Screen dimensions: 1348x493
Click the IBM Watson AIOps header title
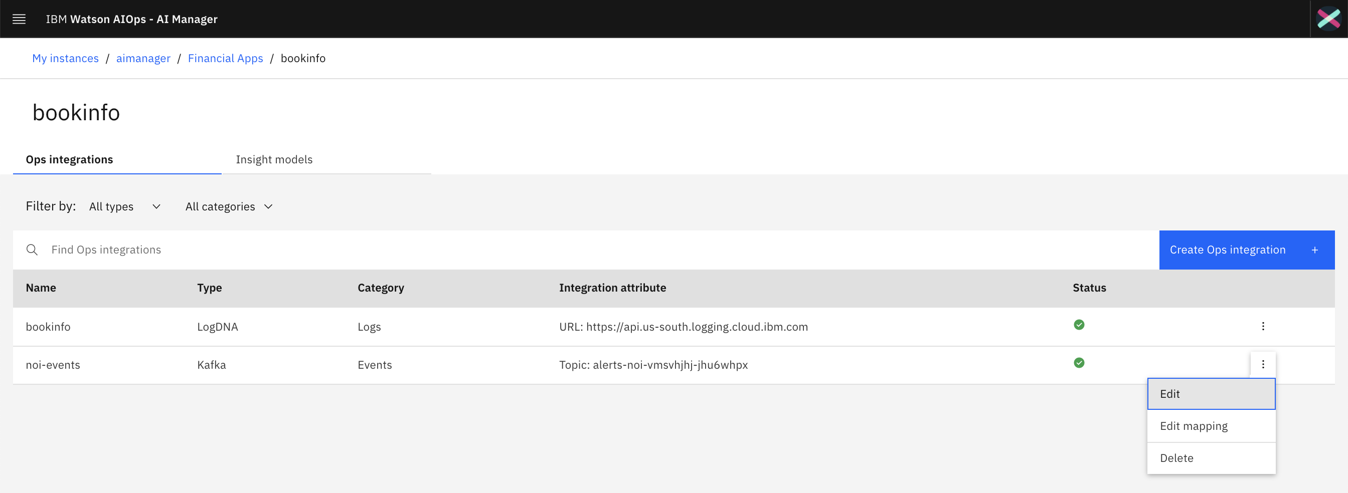[x=131, y=20]
